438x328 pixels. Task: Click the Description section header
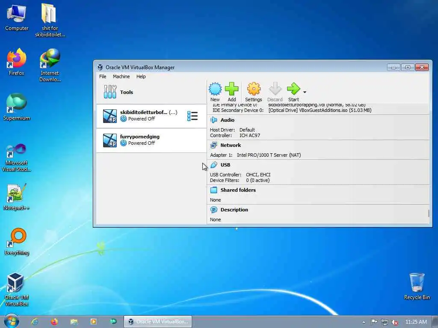pos(234,210)
